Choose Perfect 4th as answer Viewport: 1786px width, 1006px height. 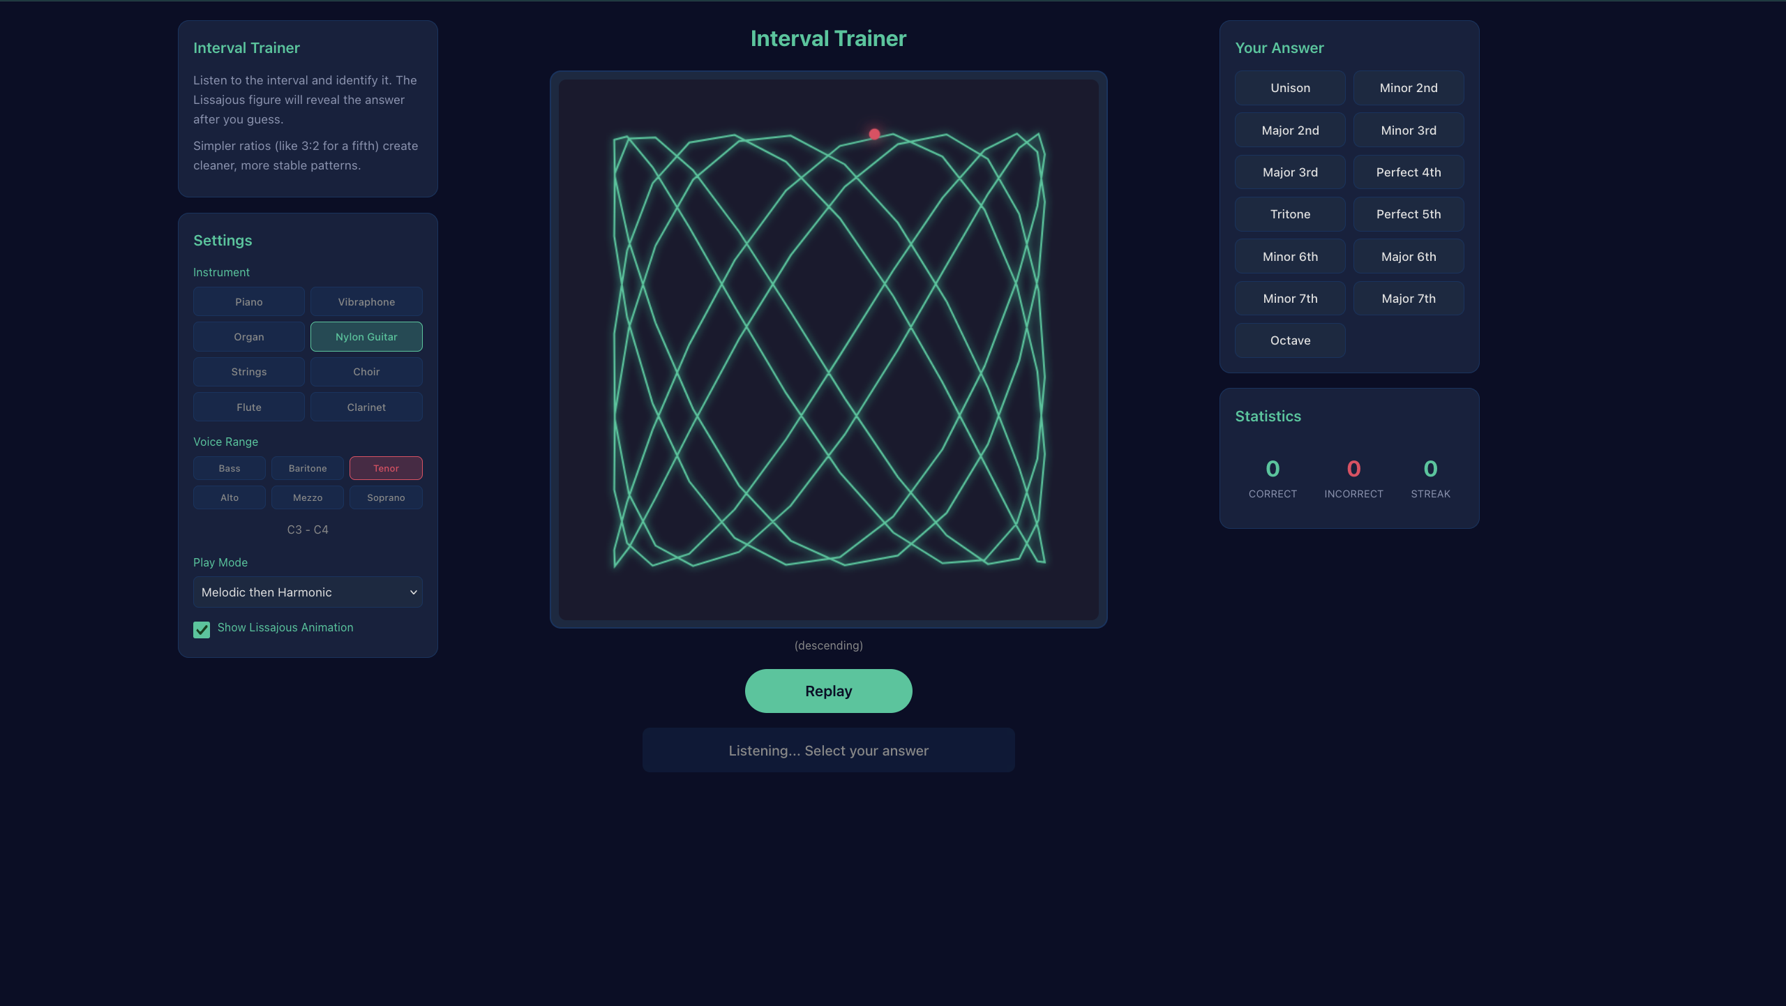[1409, 172]
